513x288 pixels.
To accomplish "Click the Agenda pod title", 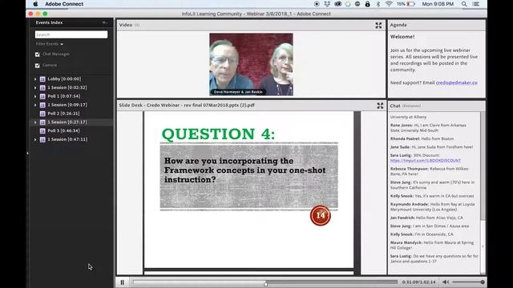I will pos(398,25).
